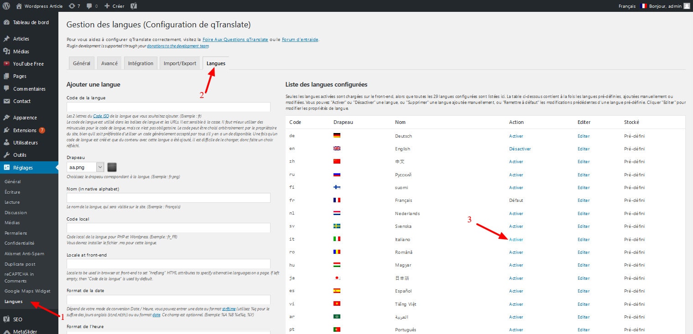The image size is (693, 334).
Task: Open the Bonjour, admin account menu
Action: [x=669, y=6]
